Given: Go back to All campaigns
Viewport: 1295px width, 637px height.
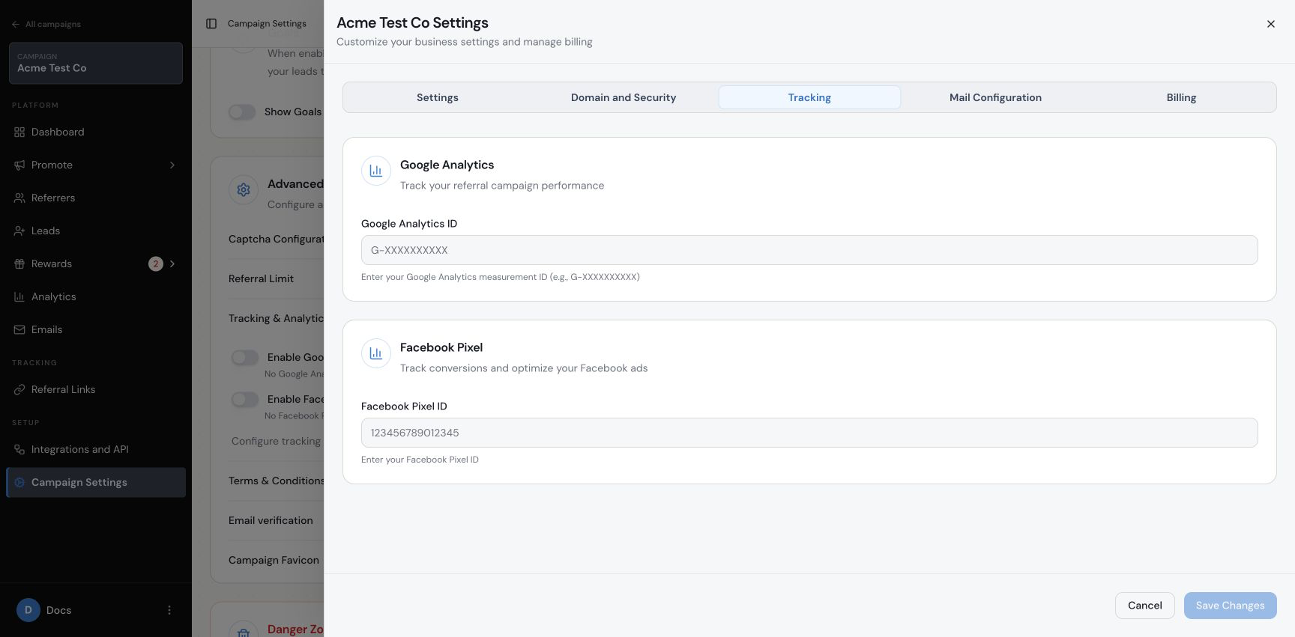Looking at the screenshot, I should 46,24.
